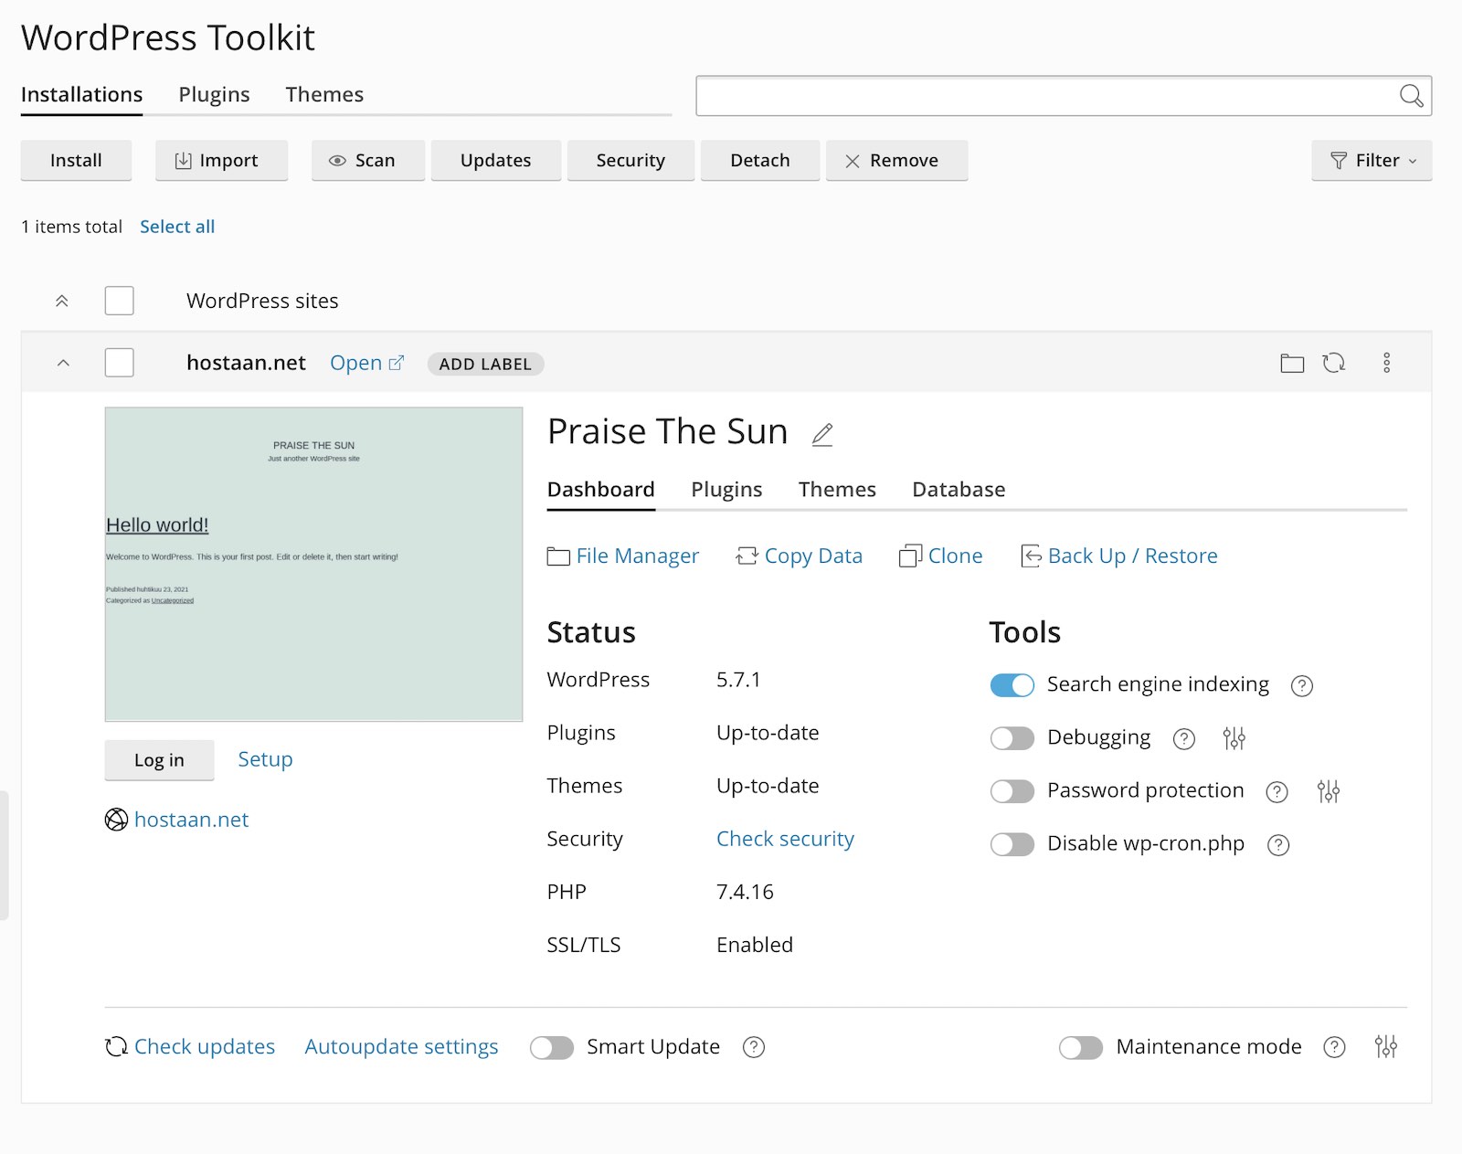Click the refresh icon for hostaan.net
Viewport: 1462px width, 1154px height.
tap(1334, 363)
